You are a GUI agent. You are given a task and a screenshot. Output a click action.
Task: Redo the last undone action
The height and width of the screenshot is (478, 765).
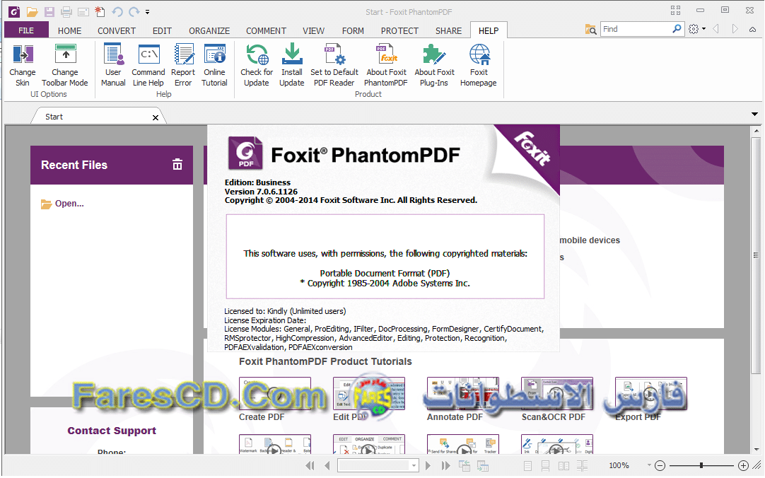point(134,11)
